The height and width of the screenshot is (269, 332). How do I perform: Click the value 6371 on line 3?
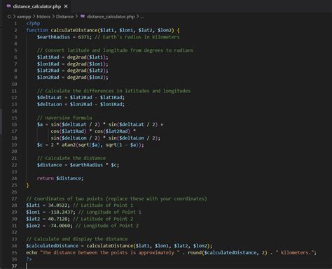tap(83, 37)
